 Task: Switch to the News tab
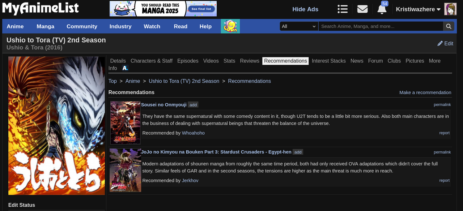[x=357, y=61]
